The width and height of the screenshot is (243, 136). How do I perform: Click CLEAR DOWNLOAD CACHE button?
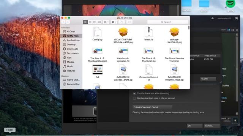(x=152, y=107)
